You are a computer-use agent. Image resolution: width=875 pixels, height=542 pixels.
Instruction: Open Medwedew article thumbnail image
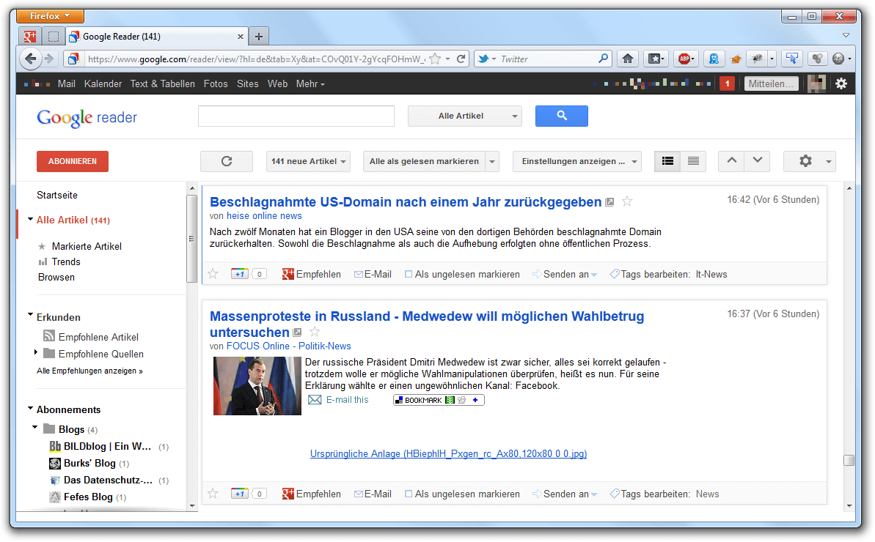coord(257,386)
